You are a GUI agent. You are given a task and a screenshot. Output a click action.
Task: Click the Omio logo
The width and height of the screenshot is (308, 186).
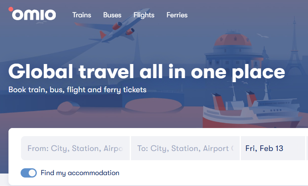click(x=32, y=14)
